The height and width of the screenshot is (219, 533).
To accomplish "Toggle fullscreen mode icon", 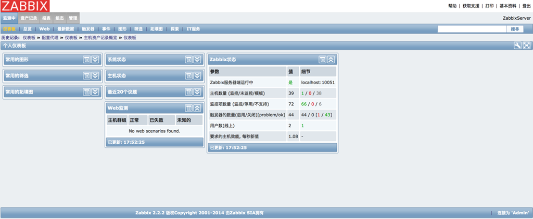I will point(526,46).
